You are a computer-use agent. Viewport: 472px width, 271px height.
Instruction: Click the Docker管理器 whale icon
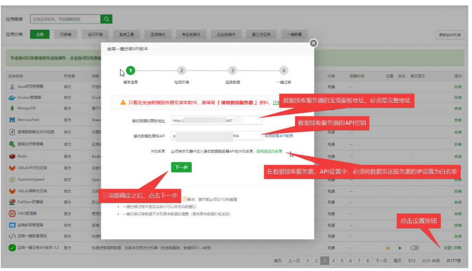(x=12, y=98)
